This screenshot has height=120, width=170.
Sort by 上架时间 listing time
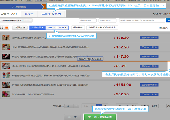point(38,27)
